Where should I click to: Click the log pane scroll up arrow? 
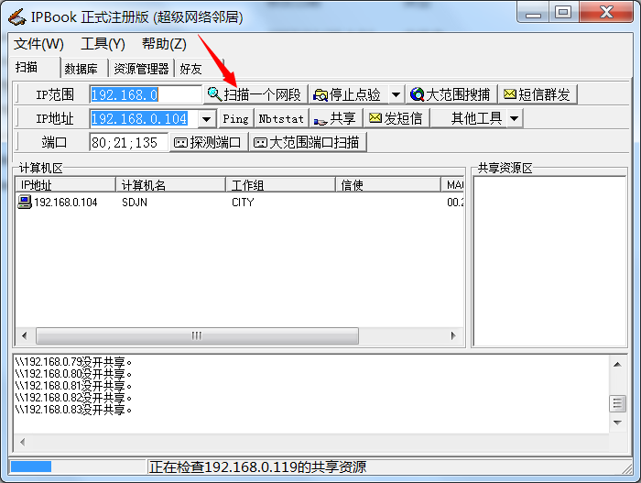click(618, 364)
